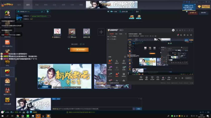Click the start live button in streaming window

[x=188, y=78]
